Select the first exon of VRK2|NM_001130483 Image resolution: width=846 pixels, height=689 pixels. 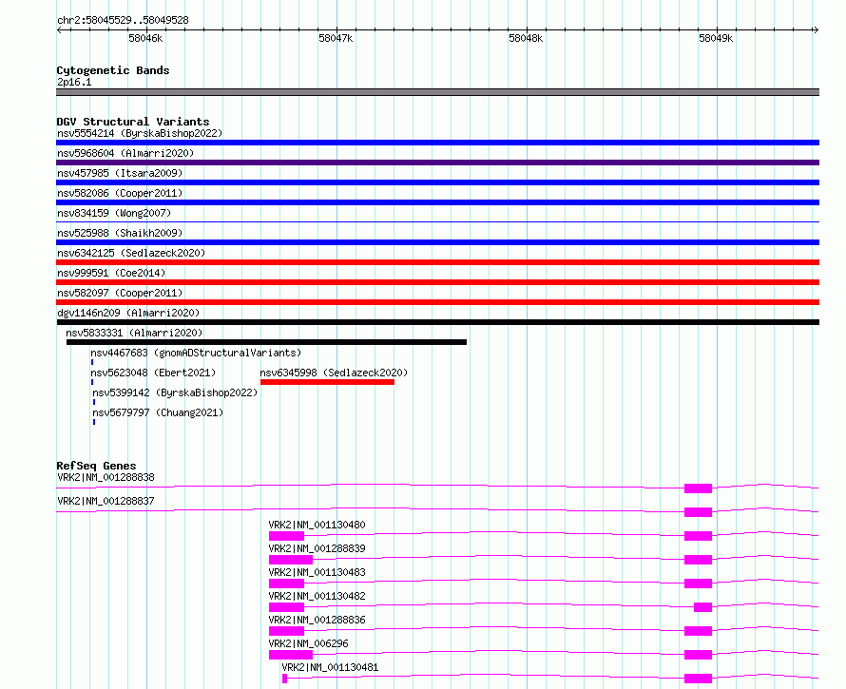point(286,584)
